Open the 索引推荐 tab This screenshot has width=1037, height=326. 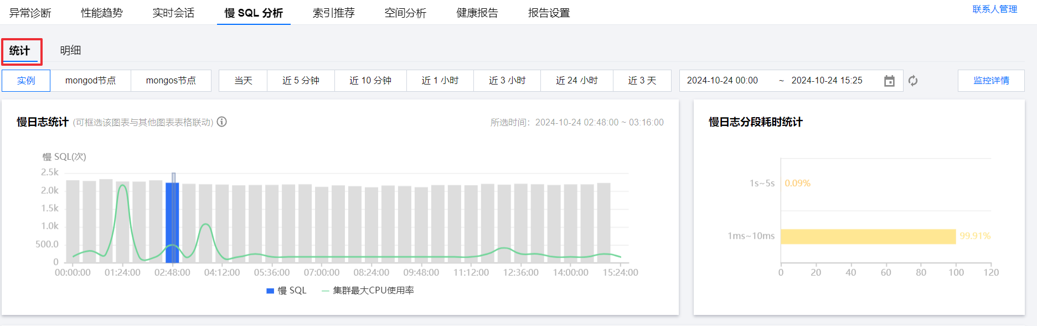(x=334, y=13)
